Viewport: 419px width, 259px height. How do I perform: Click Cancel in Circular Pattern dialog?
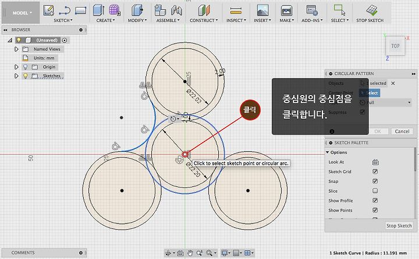402,131
